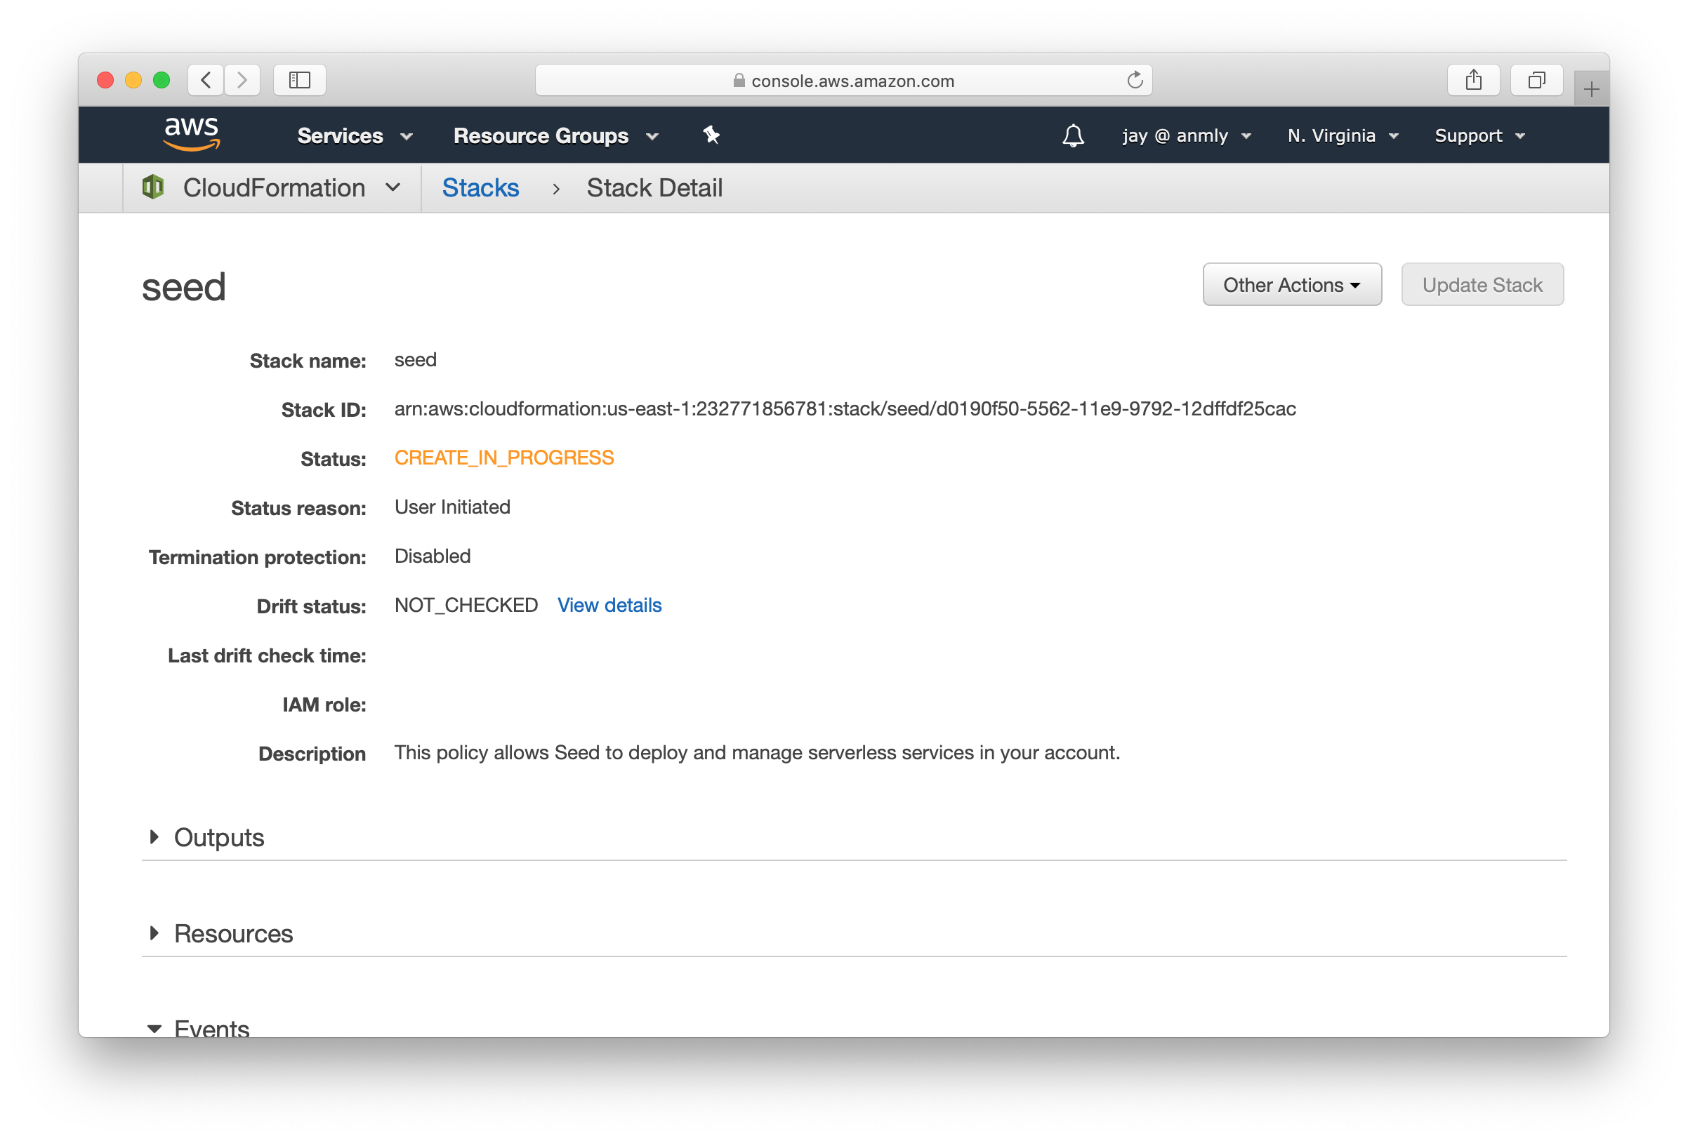Image resolution: width=1688 pixels, height=1141 pixels.
Task: Reload the page with refresh icon
Action: 1135,81
